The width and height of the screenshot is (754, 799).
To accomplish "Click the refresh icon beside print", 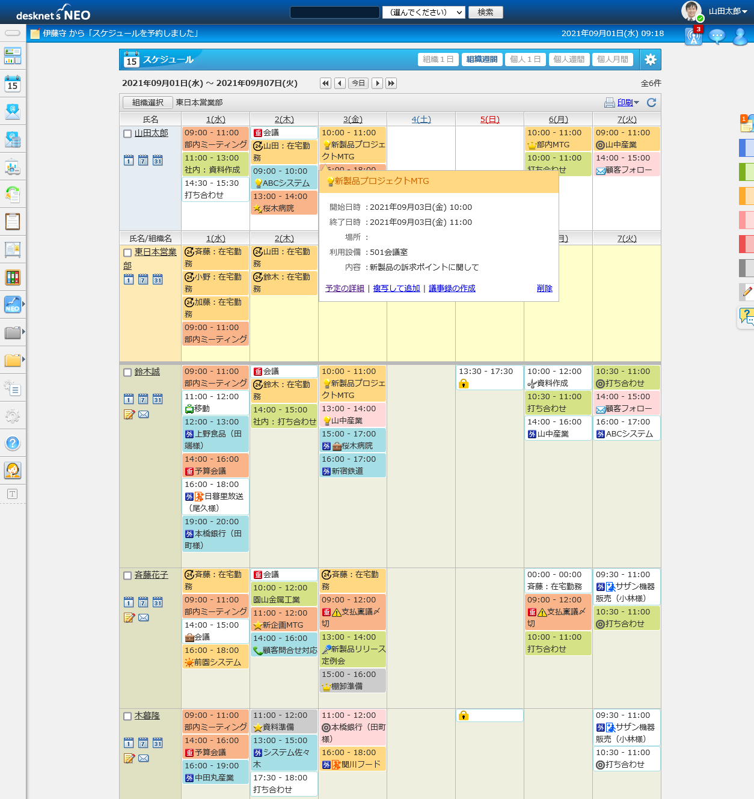I will [x=651, y=103].
